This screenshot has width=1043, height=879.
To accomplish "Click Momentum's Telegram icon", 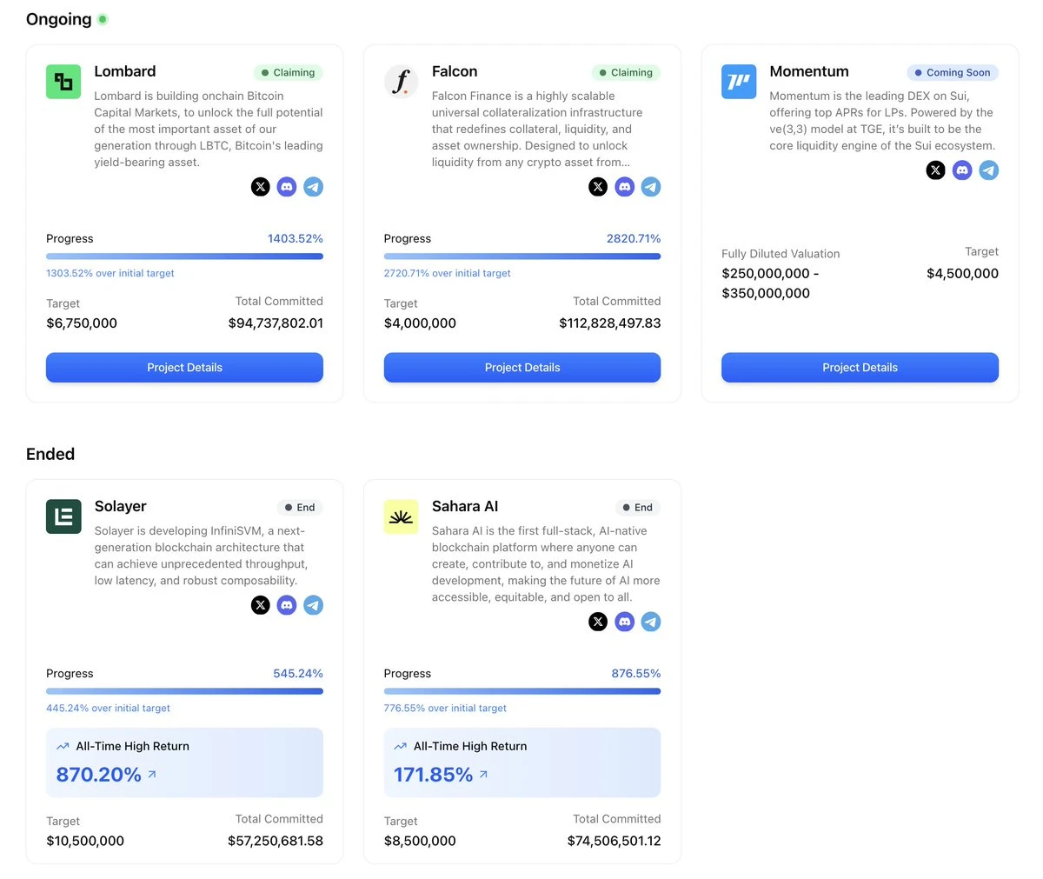I will [x=988, y=170].
